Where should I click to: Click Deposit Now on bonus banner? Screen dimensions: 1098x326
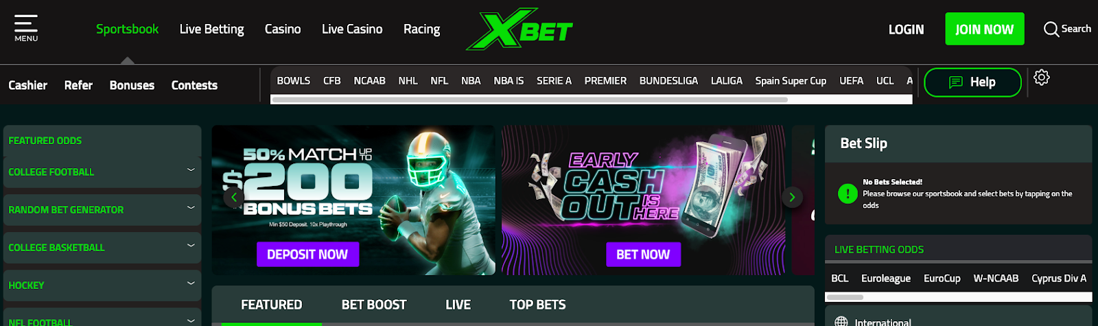coord(307,255)
